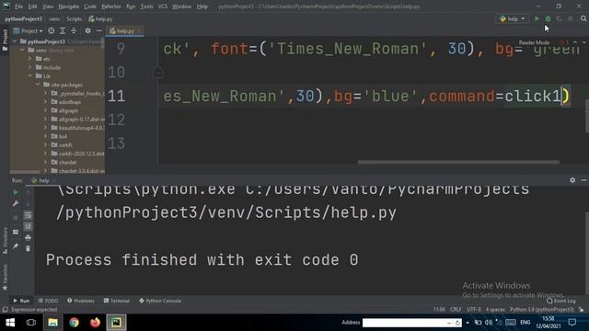Open Search Everywhere magnifier icon
The image size is (589, 331).
[583, 18]
